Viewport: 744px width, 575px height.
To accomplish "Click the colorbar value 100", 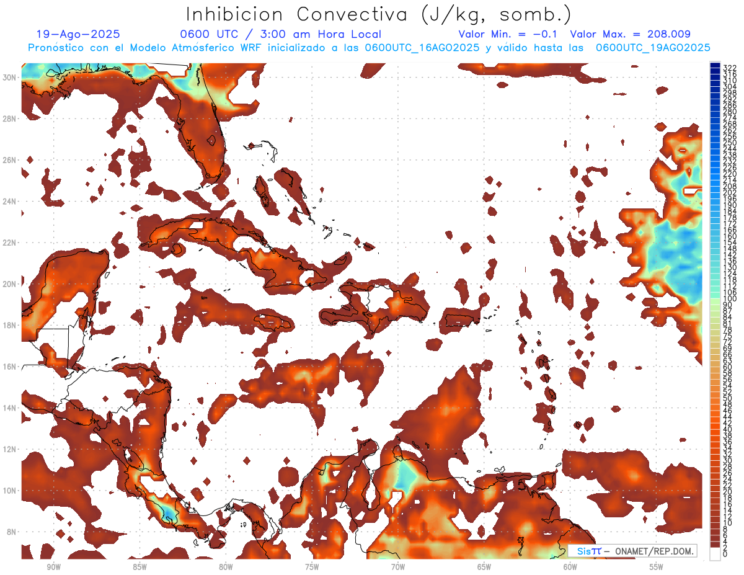I will point(729,300).
